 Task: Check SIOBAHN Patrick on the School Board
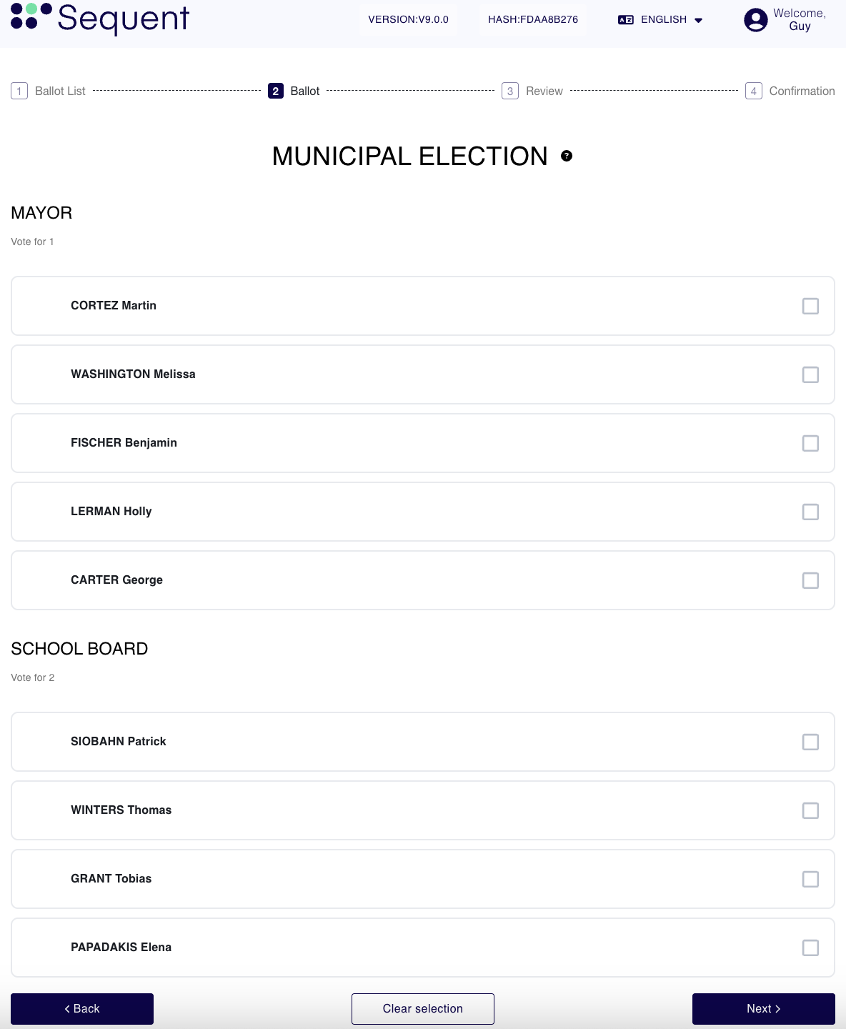click(811, 742)
